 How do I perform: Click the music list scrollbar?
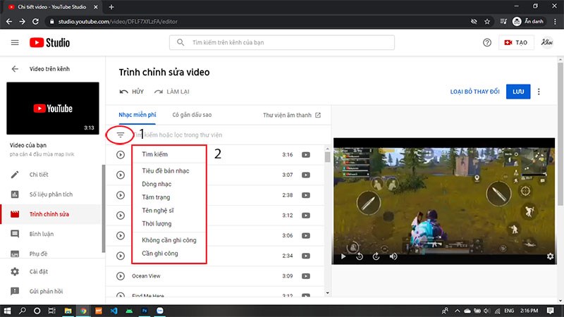[327, 157]
